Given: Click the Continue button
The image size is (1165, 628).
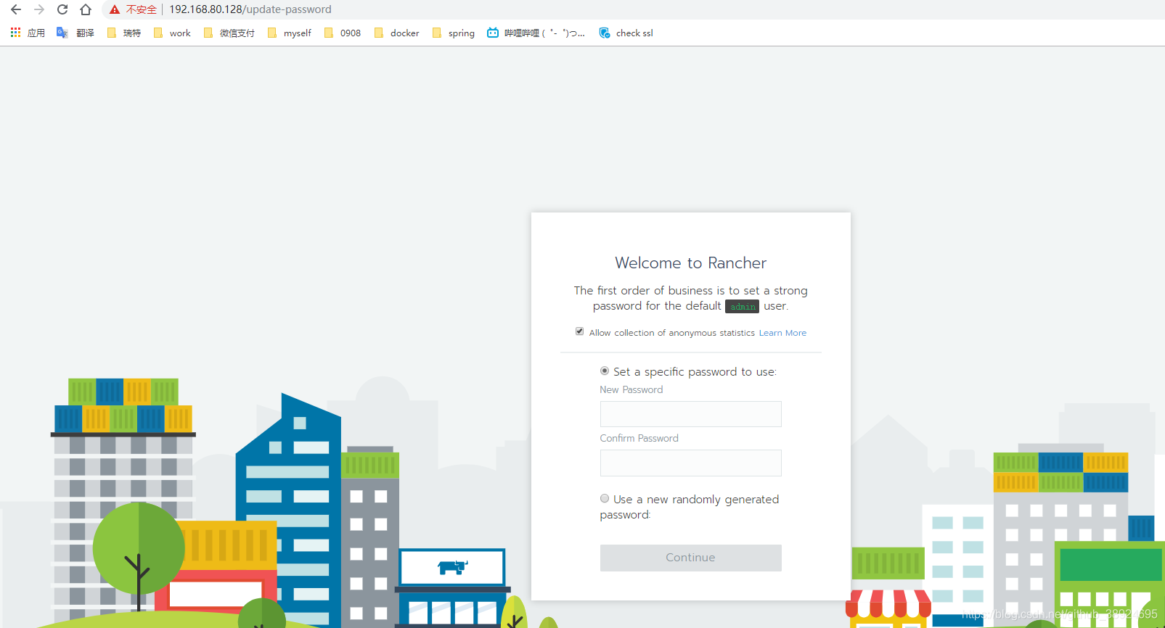Looking at the screenshot, I should [x=690, y=558].
